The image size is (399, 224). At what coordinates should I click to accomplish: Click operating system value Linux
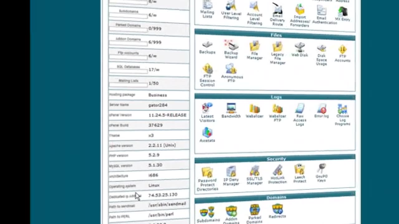(154, 185)
